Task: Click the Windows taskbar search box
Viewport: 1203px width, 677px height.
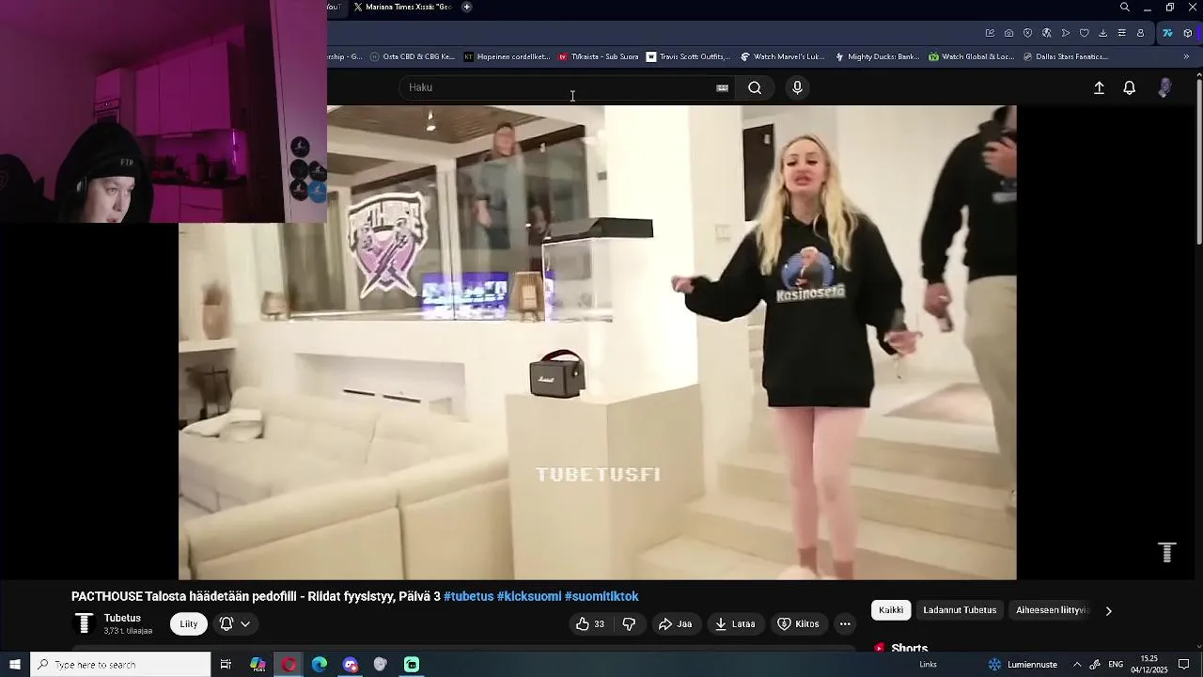Action: (120, 665)
